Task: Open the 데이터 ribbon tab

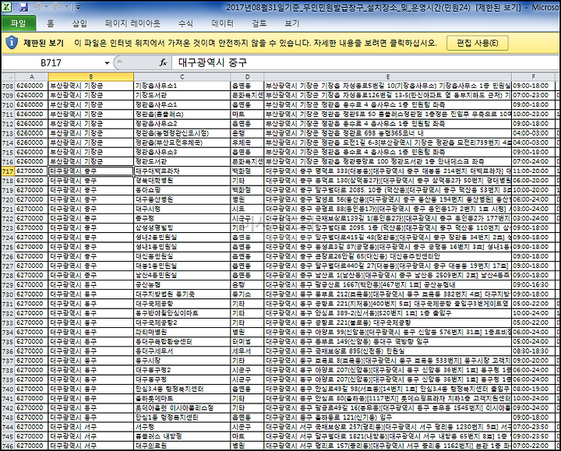Action: (x=222, y=23)
